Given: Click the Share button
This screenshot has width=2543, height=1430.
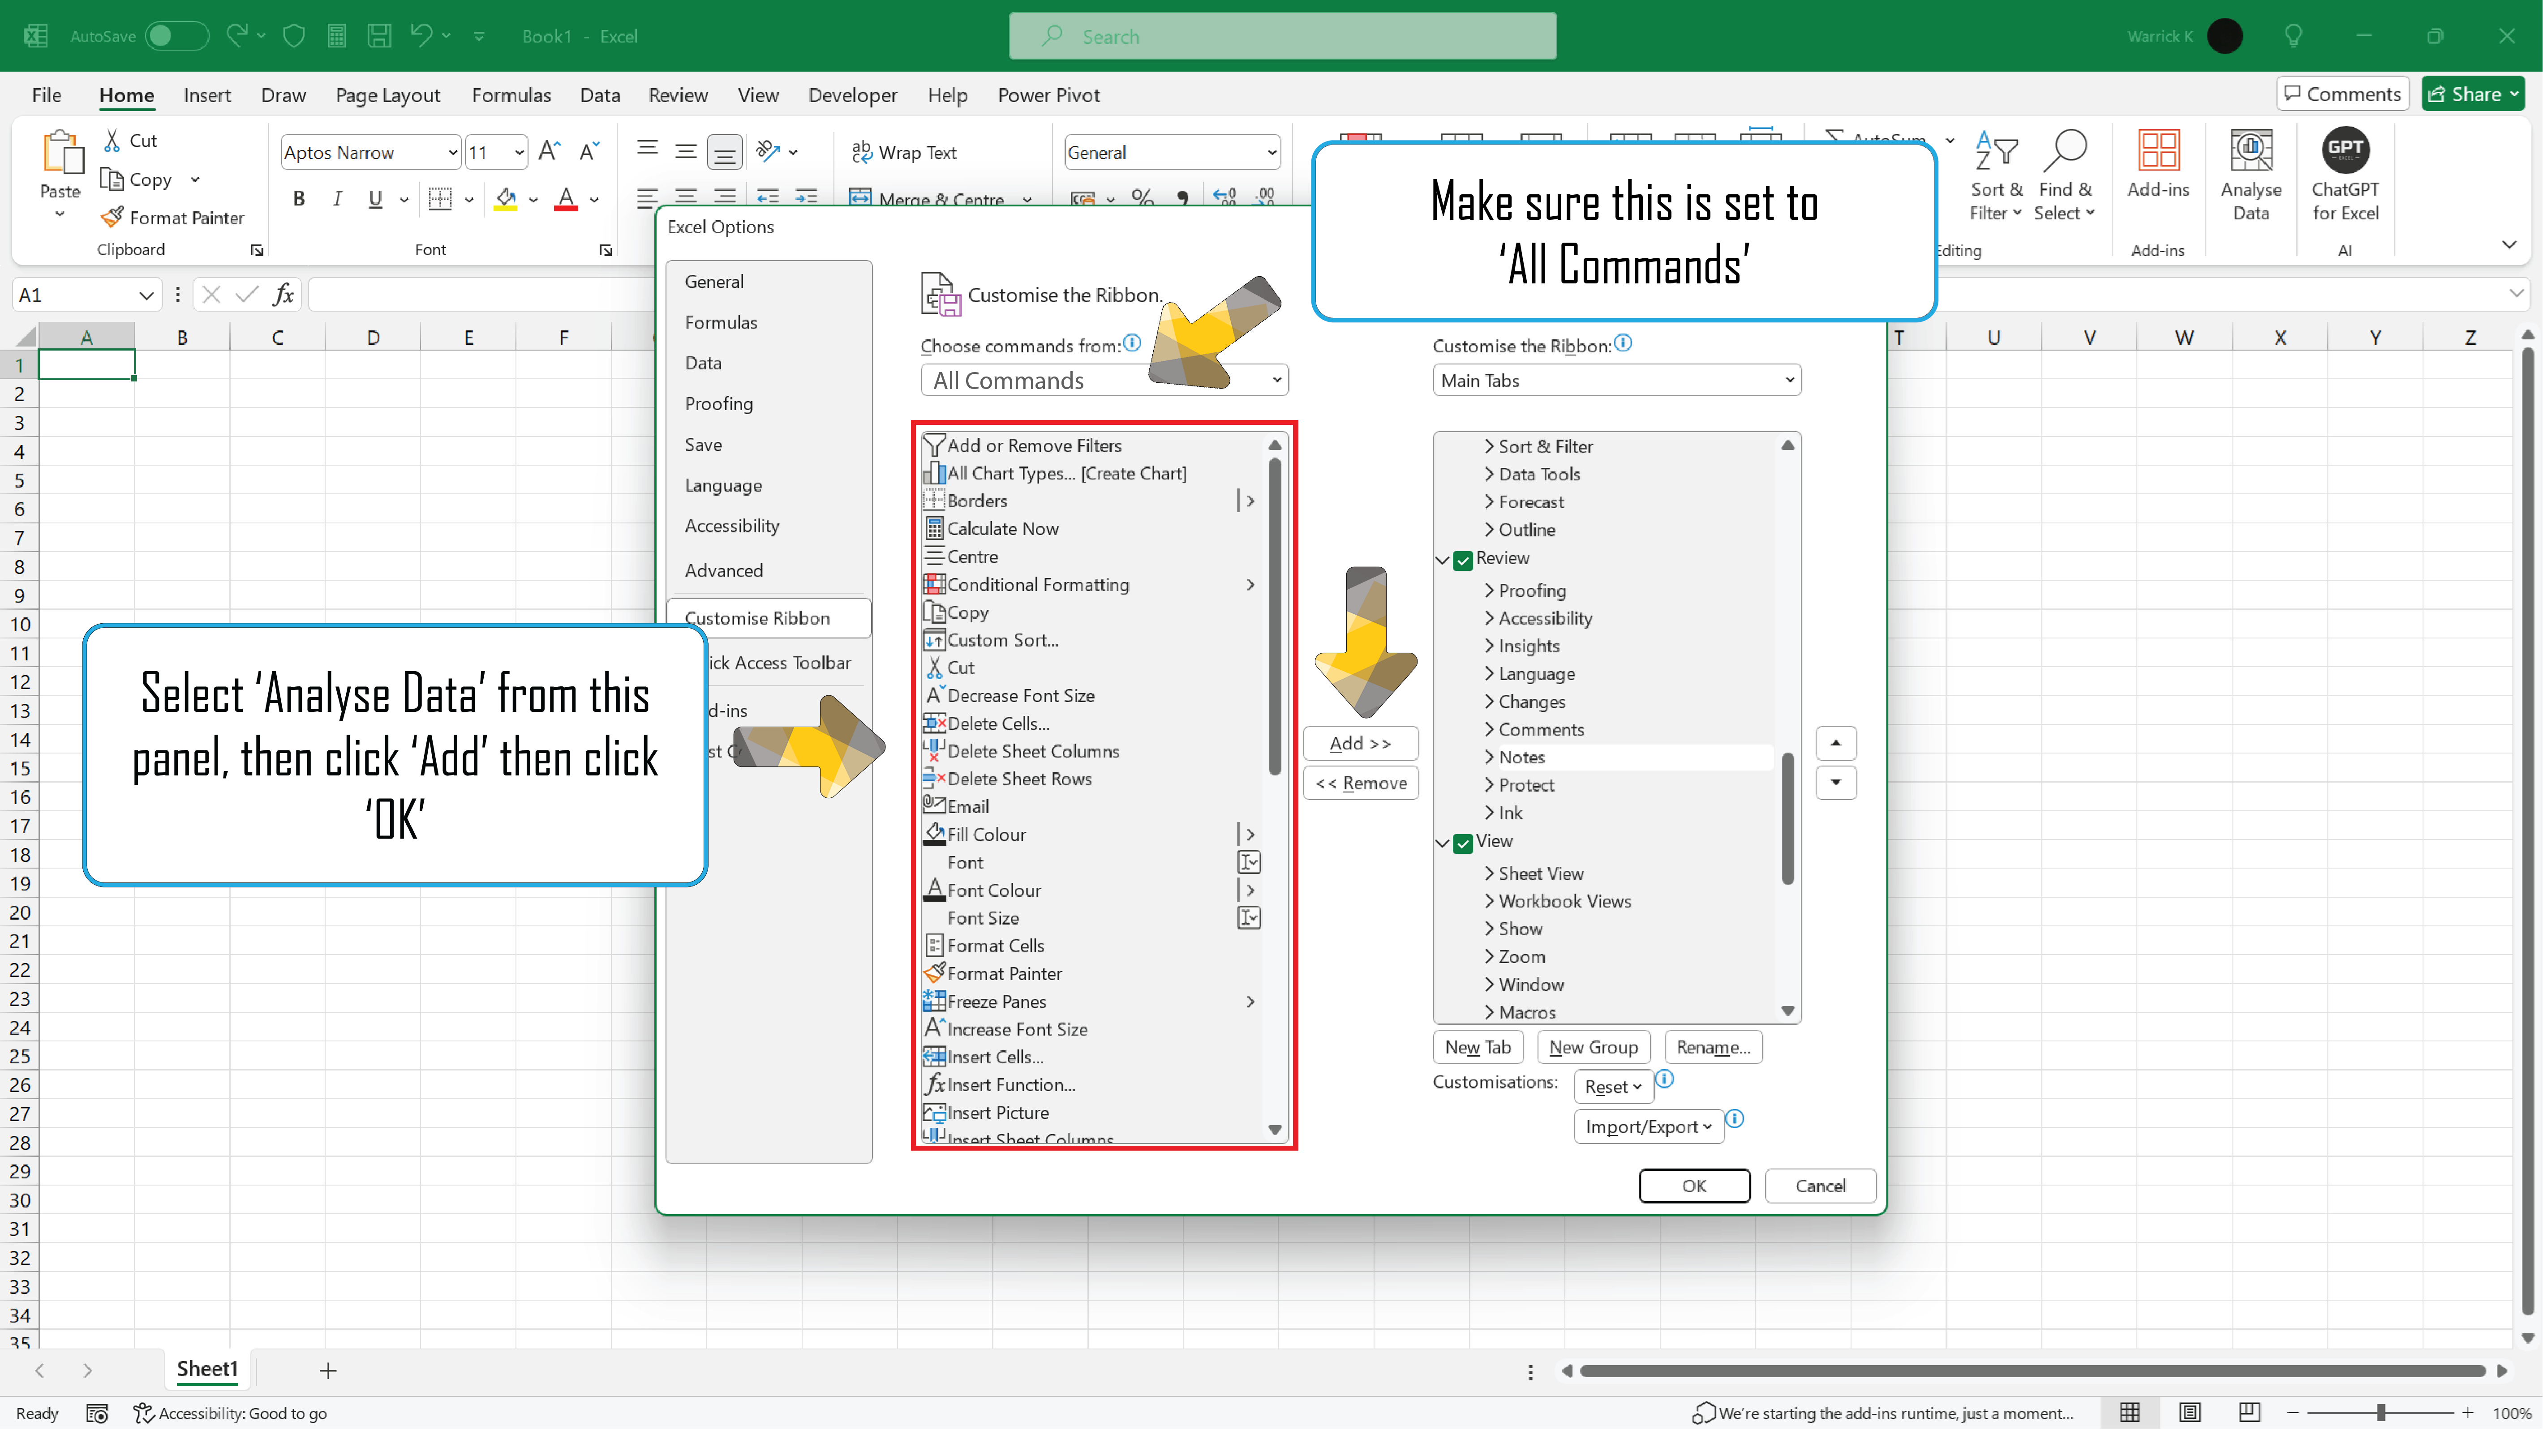Looking at the screenshot, I should coord(2474,94).
